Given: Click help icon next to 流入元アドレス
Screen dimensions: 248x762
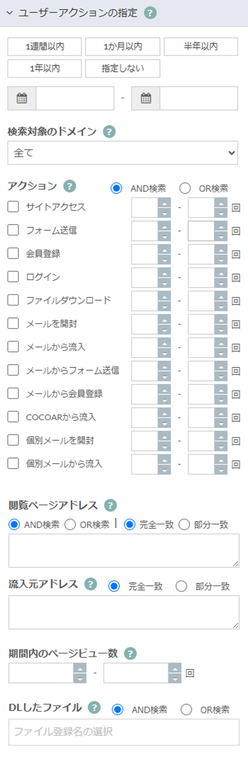Looking at the screenshot, I should pyautogui.click(x=91, y=584).
